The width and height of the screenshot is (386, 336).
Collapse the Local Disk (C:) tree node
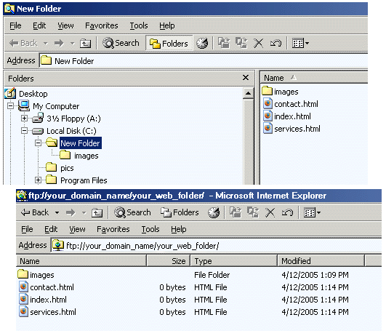24,131
